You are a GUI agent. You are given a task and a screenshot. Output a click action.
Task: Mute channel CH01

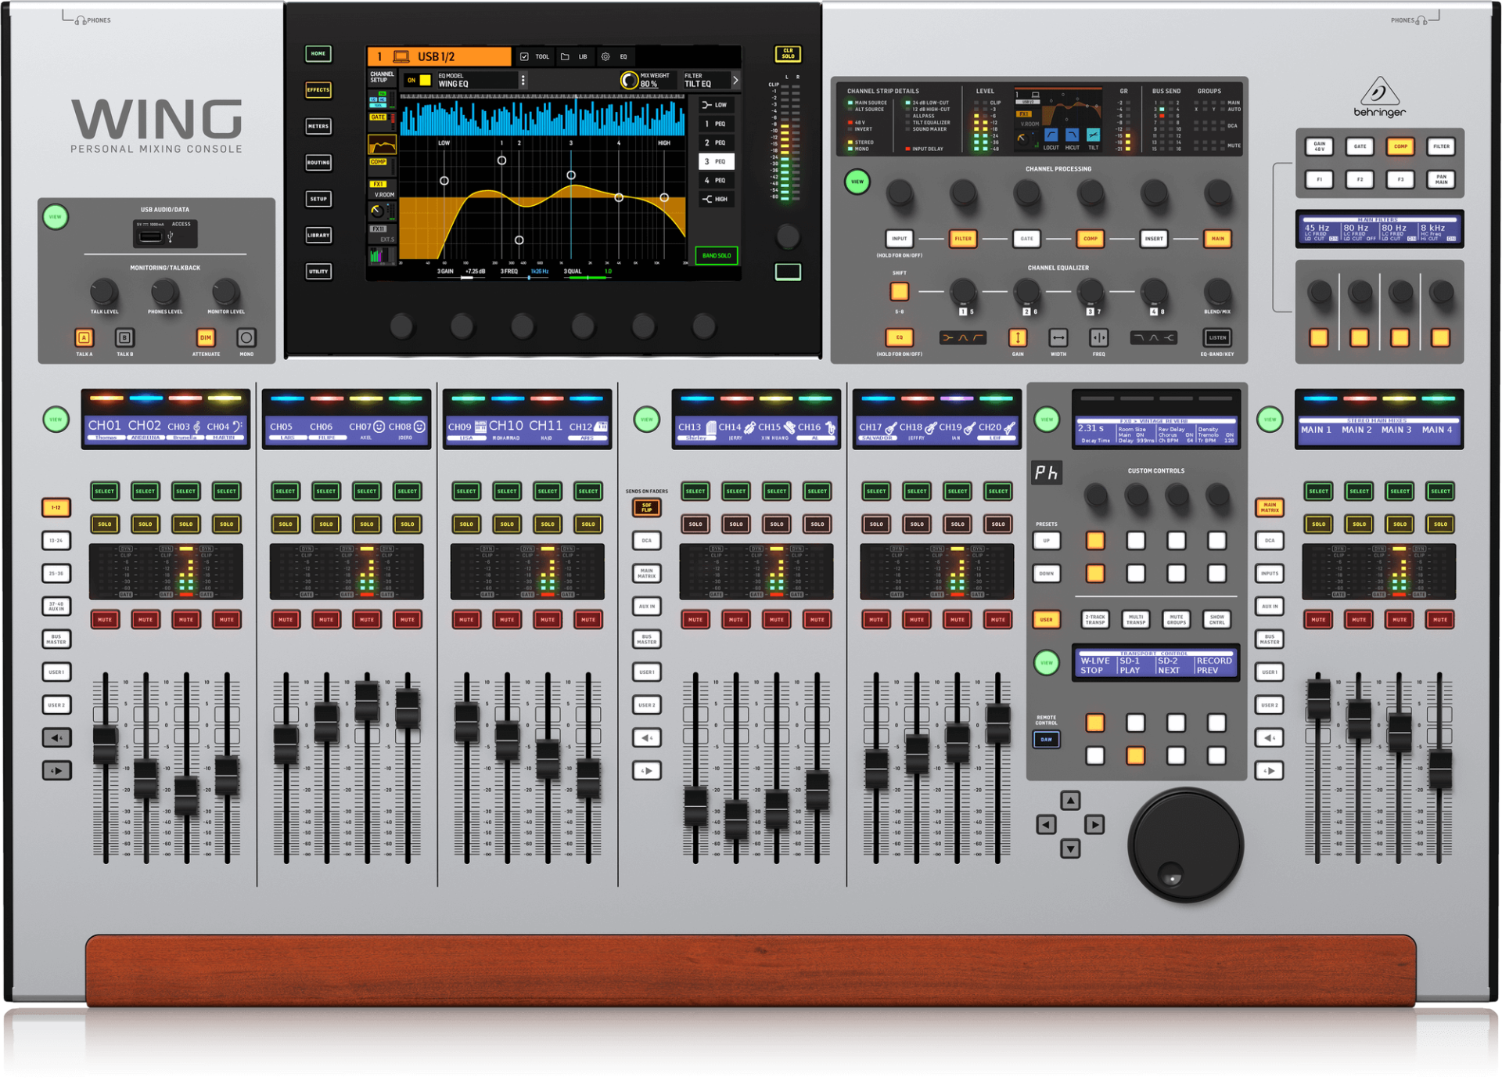pyautogui.click(x=105, y=619)
